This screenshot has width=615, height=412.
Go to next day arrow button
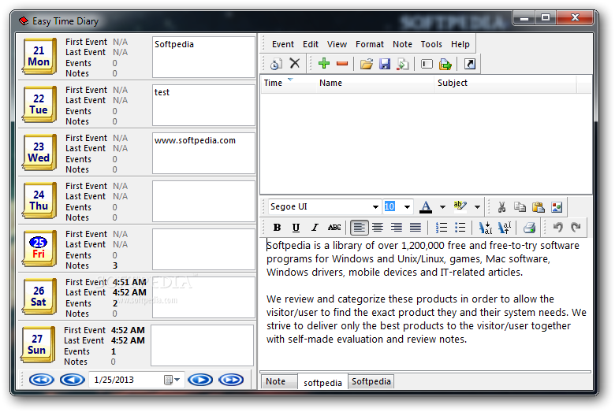pos(200,380)
